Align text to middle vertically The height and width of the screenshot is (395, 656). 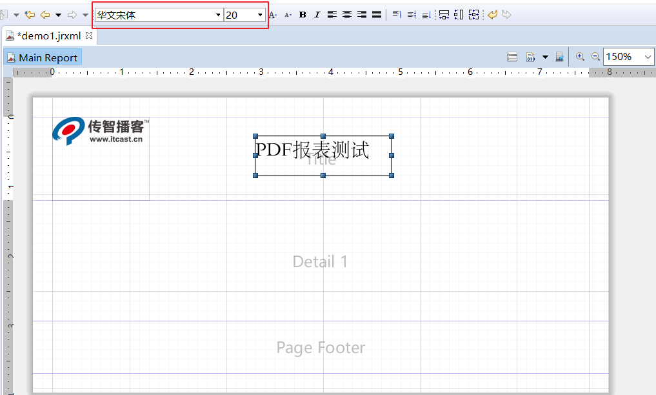click(412, 15)
